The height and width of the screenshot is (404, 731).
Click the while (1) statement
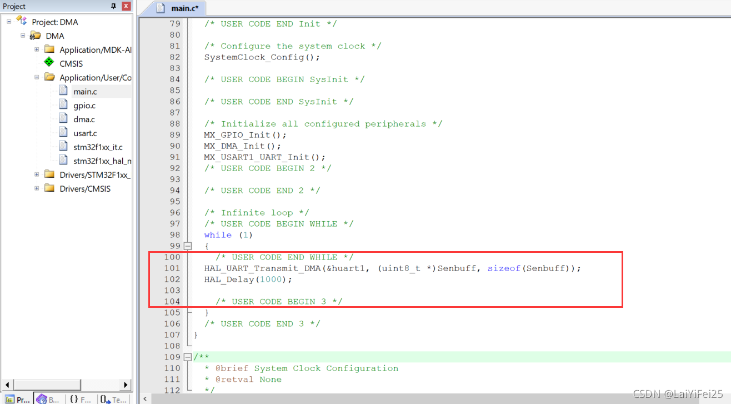pyautogui.click(x=228, y=235)
